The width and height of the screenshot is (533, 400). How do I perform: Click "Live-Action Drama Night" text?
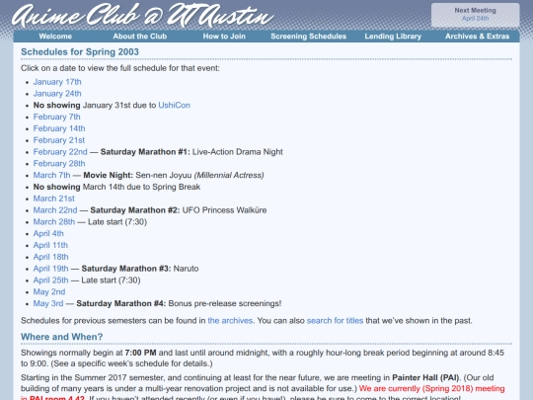pyautogui.click(x=238, y=152)
